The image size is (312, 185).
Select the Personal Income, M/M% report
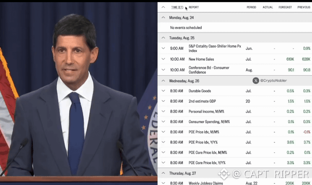click(x=206, y=111)
